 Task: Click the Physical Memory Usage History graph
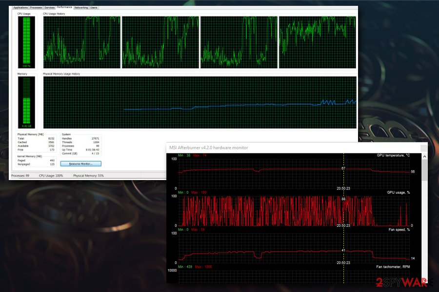tap(200, 102)
